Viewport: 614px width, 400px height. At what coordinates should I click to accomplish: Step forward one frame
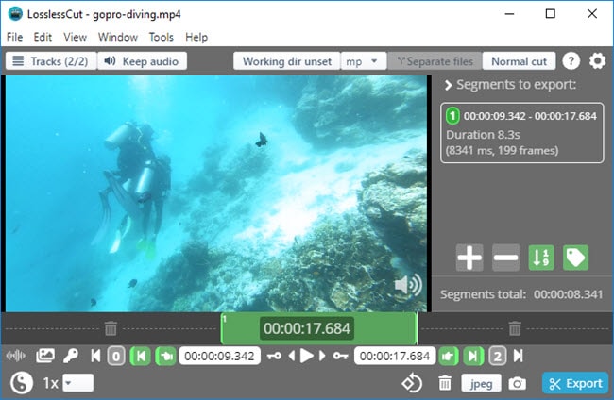tap(322, 356)
